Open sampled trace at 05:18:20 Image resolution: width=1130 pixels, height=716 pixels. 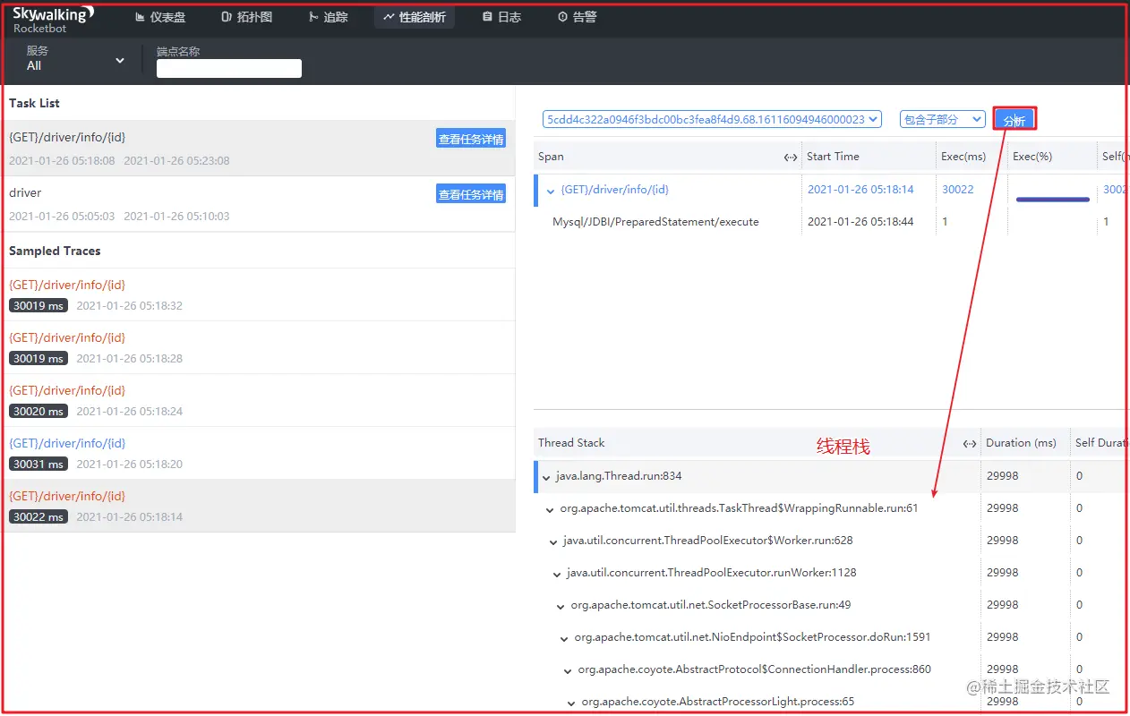pos(259,453)
